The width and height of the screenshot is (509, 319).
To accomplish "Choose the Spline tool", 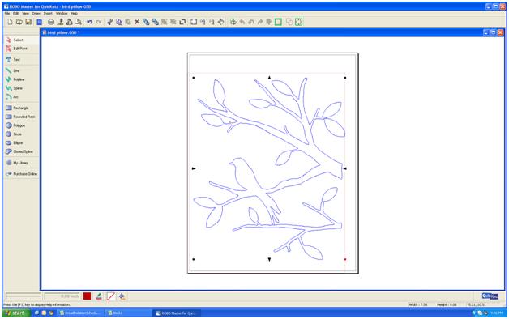I will pos(21,88).
